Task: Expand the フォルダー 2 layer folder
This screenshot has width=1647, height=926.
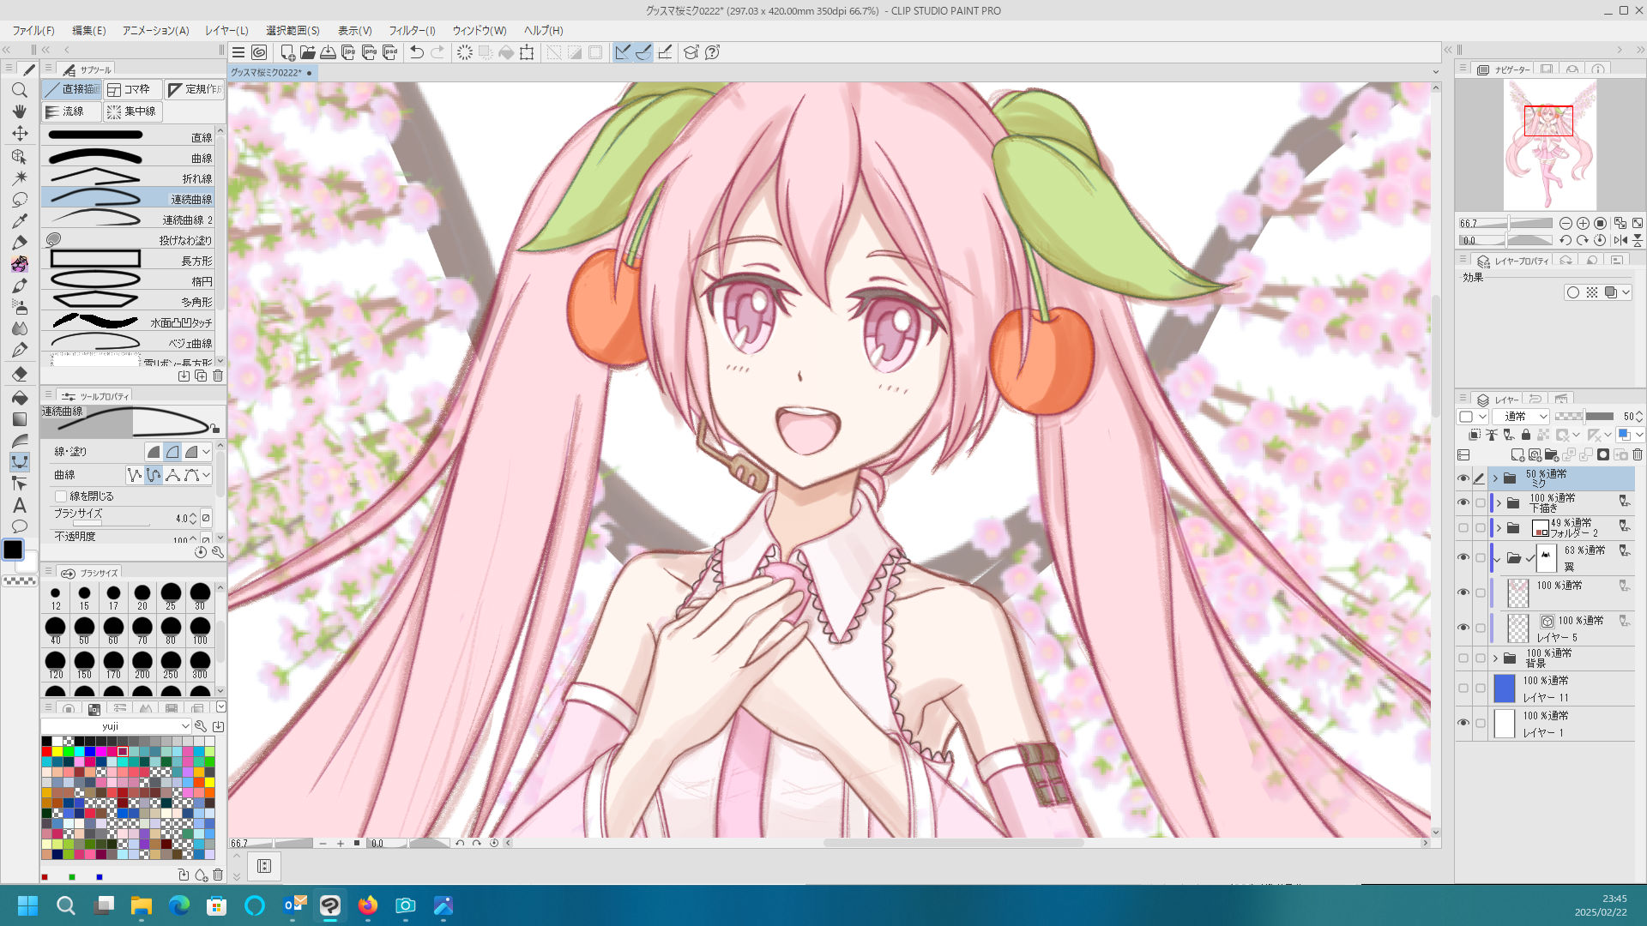Action: pos(1499,528)
